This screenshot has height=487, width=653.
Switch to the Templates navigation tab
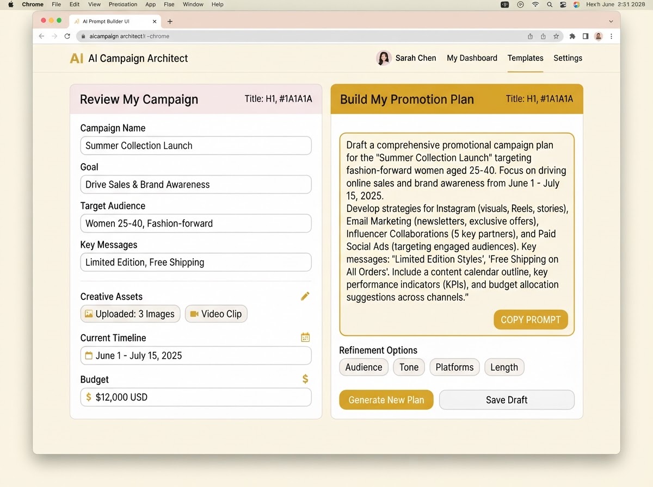pos(525,58)
